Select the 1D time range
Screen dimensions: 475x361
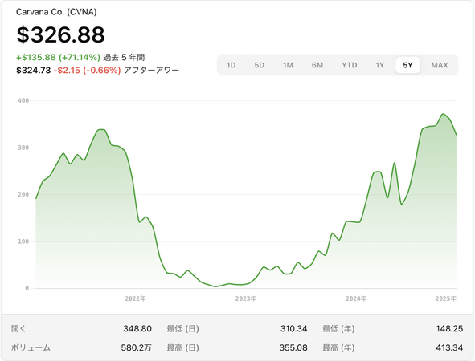(x=231, y=65)
